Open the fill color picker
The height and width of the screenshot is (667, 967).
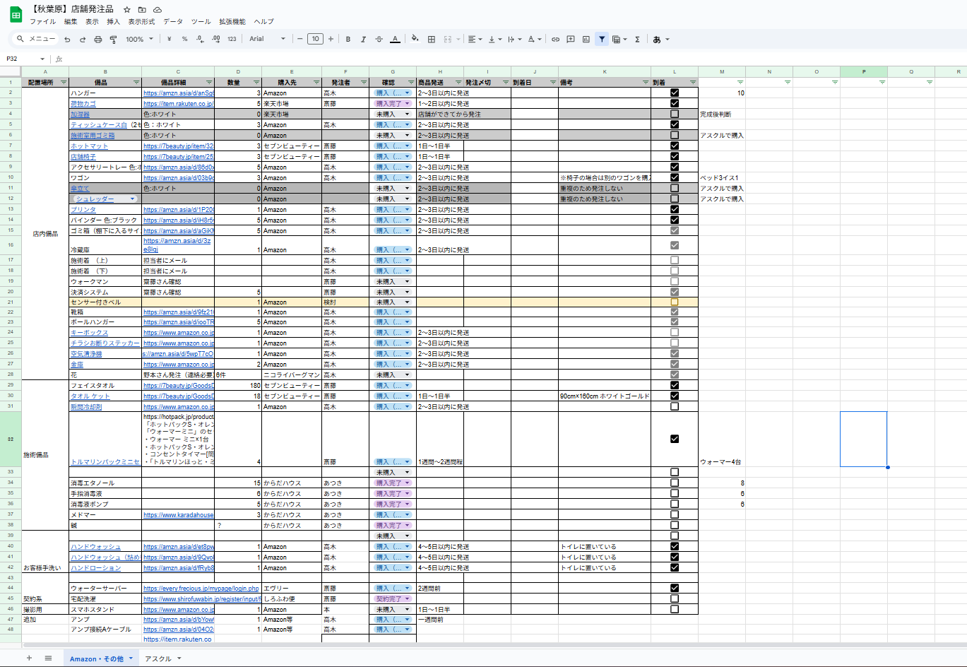415,40
